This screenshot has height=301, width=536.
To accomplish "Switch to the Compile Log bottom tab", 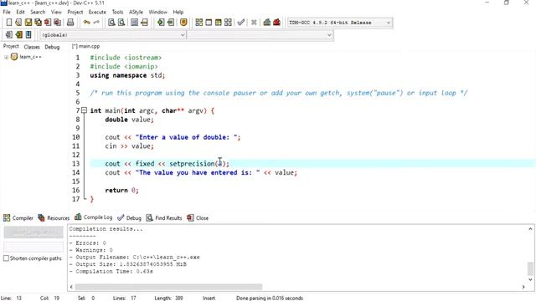I will point(93,217).
